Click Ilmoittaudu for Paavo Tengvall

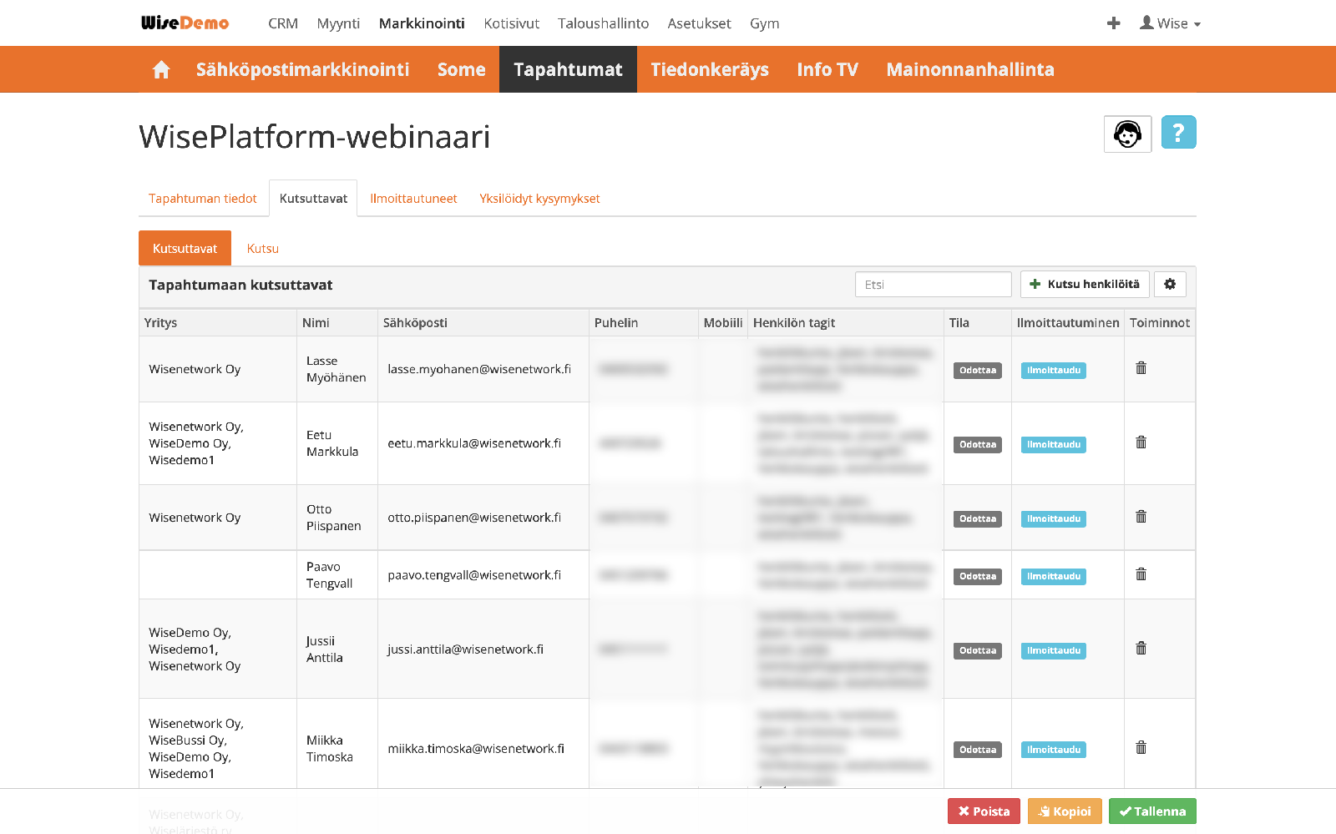tap(1054, 576)
